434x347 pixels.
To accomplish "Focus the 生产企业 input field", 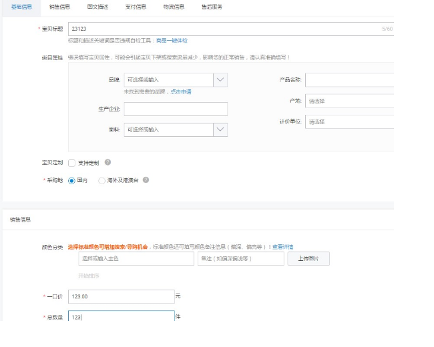I will click(176, 109).
